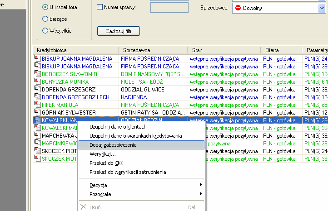
Task: Choose 'Weryfikuj...' from context menu
Action: [141, 154]
